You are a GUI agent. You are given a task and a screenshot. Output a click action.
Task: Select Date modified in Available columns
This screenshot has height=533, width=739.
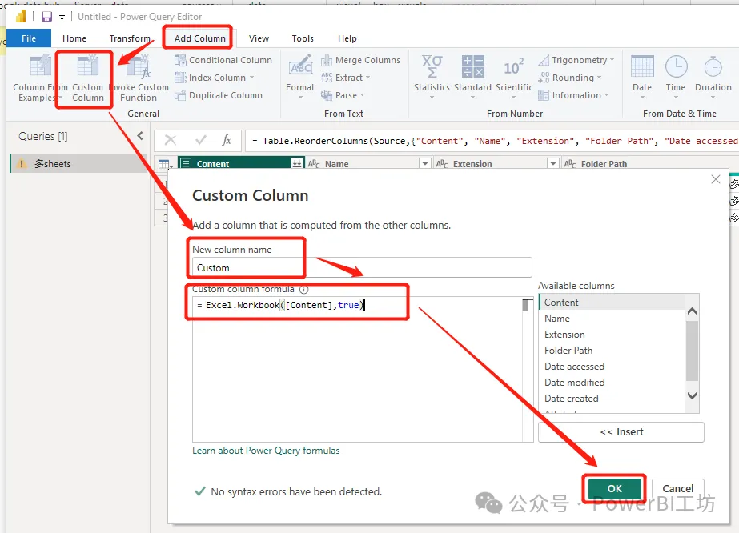click(612, 383)
